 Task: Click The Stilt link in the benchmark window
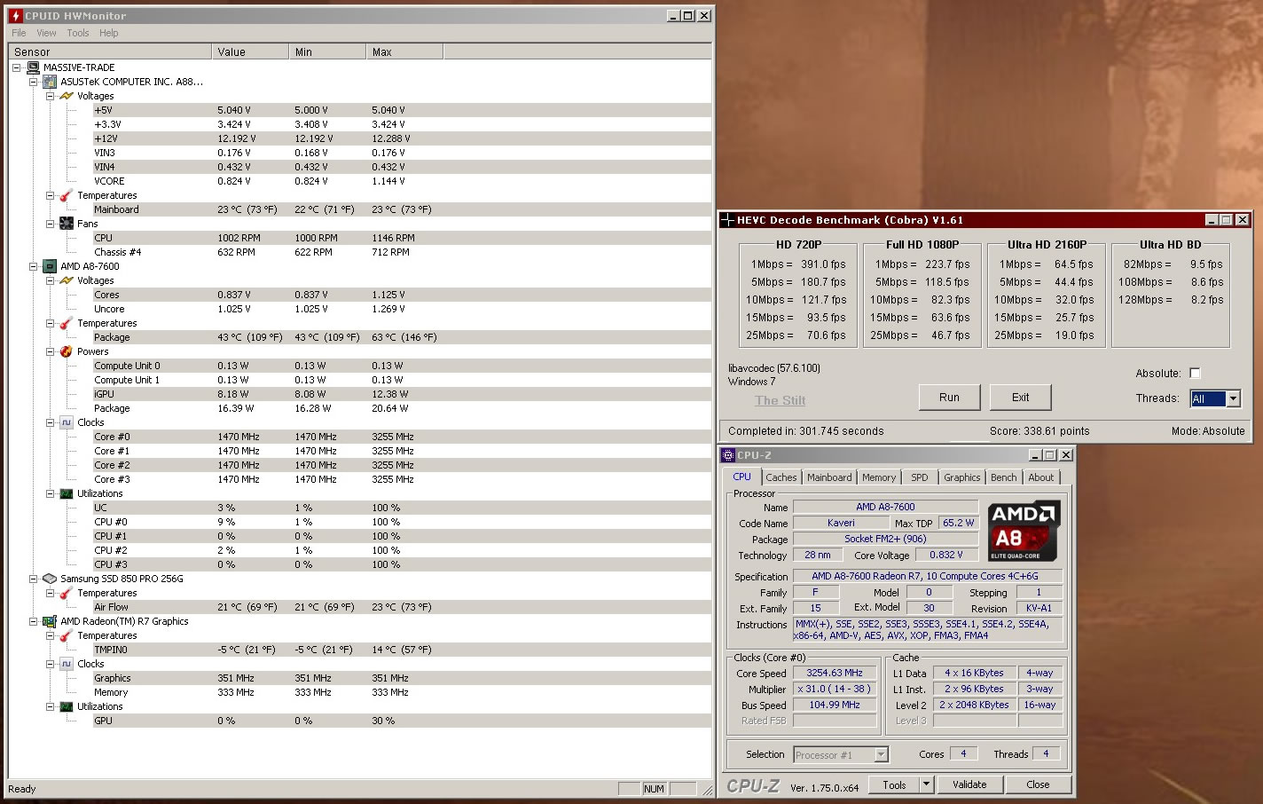click(x=780, y=400)
